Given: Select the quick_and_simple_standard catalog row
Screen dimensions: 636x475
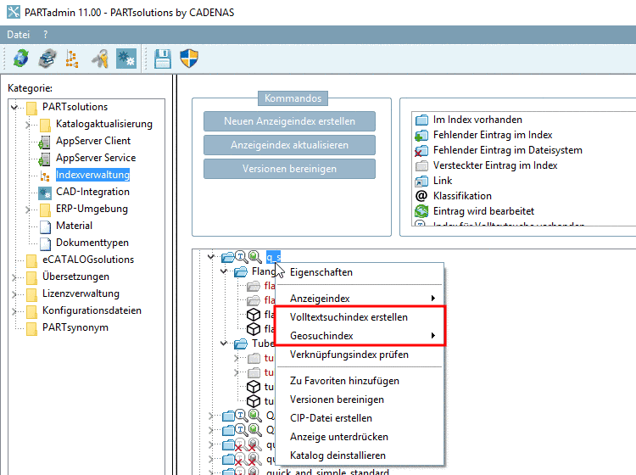Looking at the screenshot, I should (x=327, y=472).
